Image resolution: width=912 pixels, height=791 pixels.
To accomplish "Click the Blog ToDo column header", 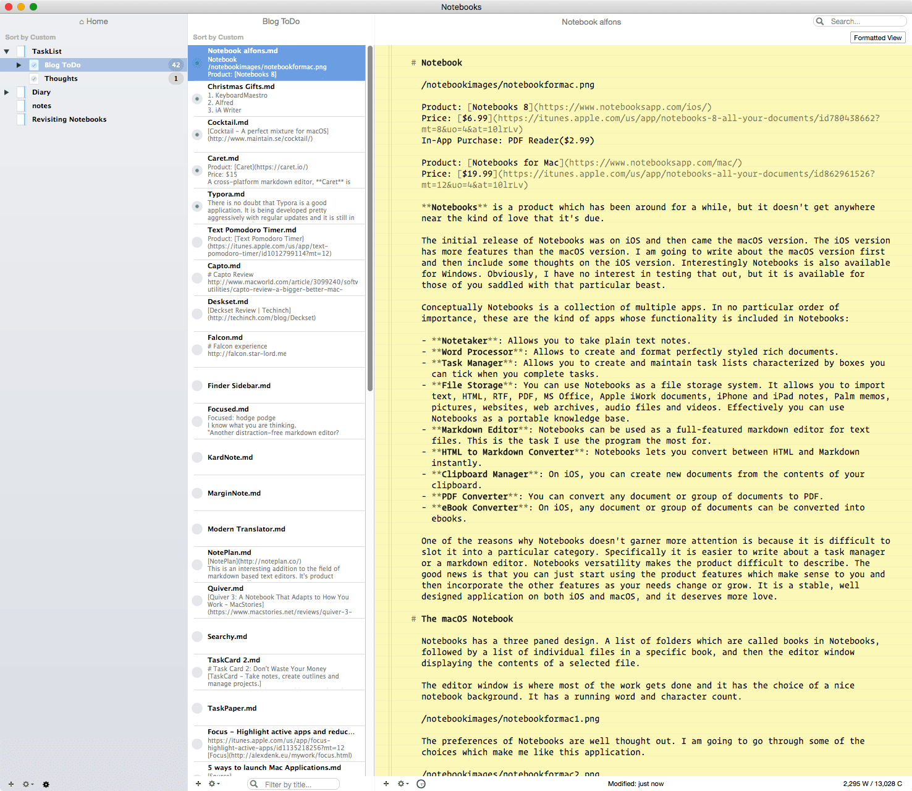I will (281, 22).
